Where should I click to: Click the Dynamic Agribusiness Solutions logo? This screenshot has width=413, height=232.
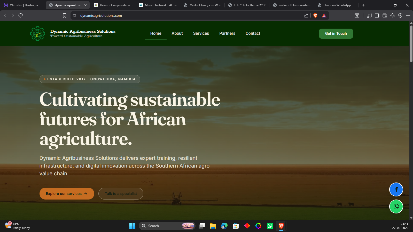[38, 34]
